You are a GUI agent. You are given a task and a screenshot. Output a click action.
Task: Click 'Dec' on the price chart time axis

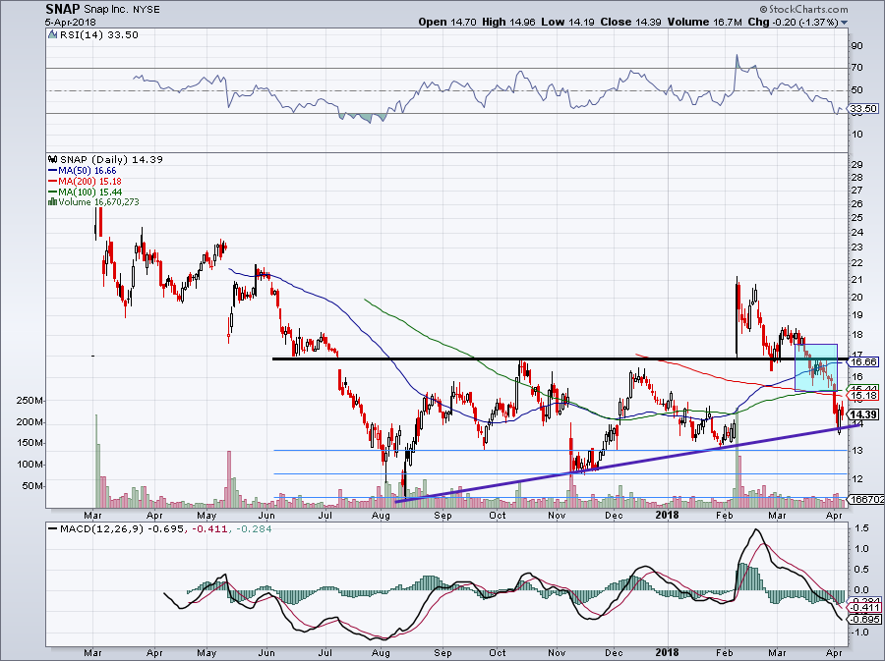(614, 516)
